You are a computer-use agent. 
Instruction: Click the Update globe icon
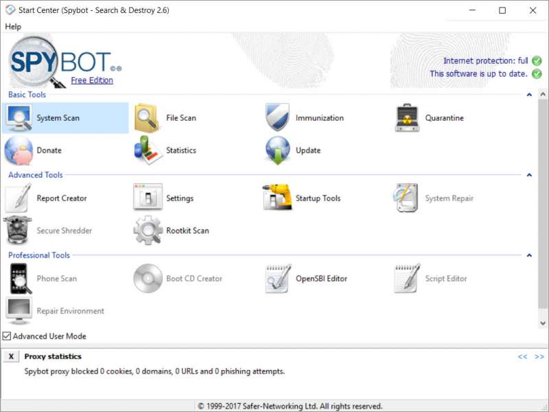[277, 150]
